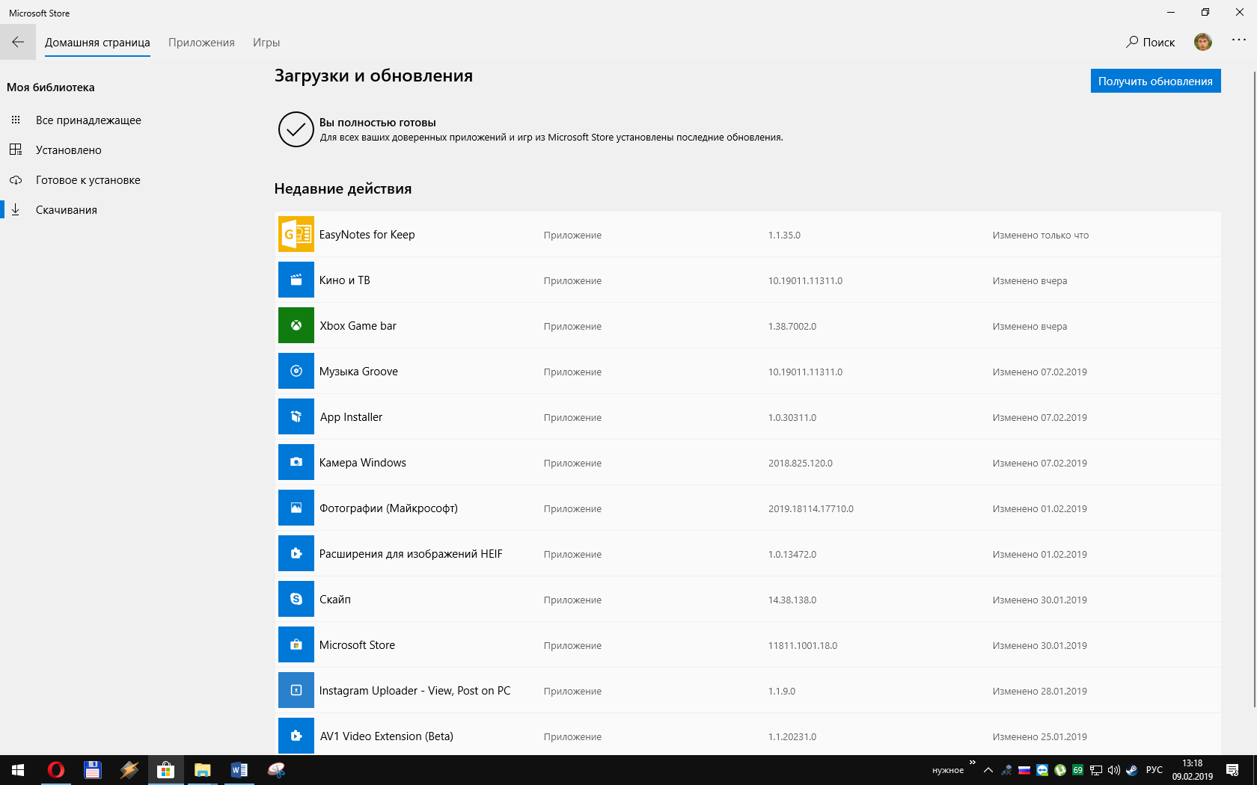Image resolution: width=1257 pixels, height=785 pixels.
Task: Open Поиск search
Action: (1151, 43)
